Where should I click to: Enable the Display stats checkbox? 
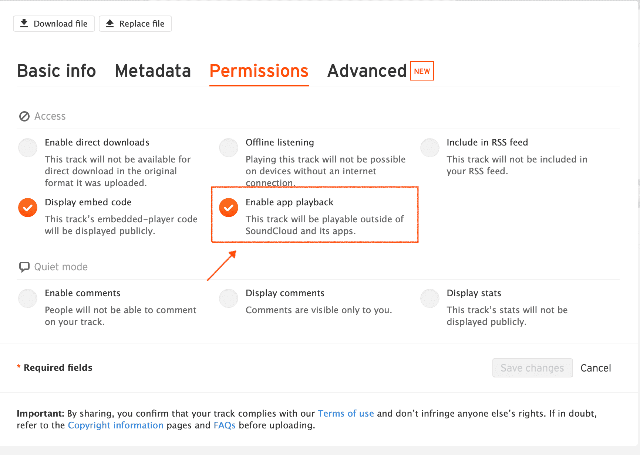click(x=430, y=298)
